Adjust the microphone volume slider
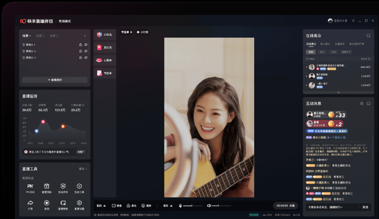This screenshot has height=219, width=379. tap(193, 206)
